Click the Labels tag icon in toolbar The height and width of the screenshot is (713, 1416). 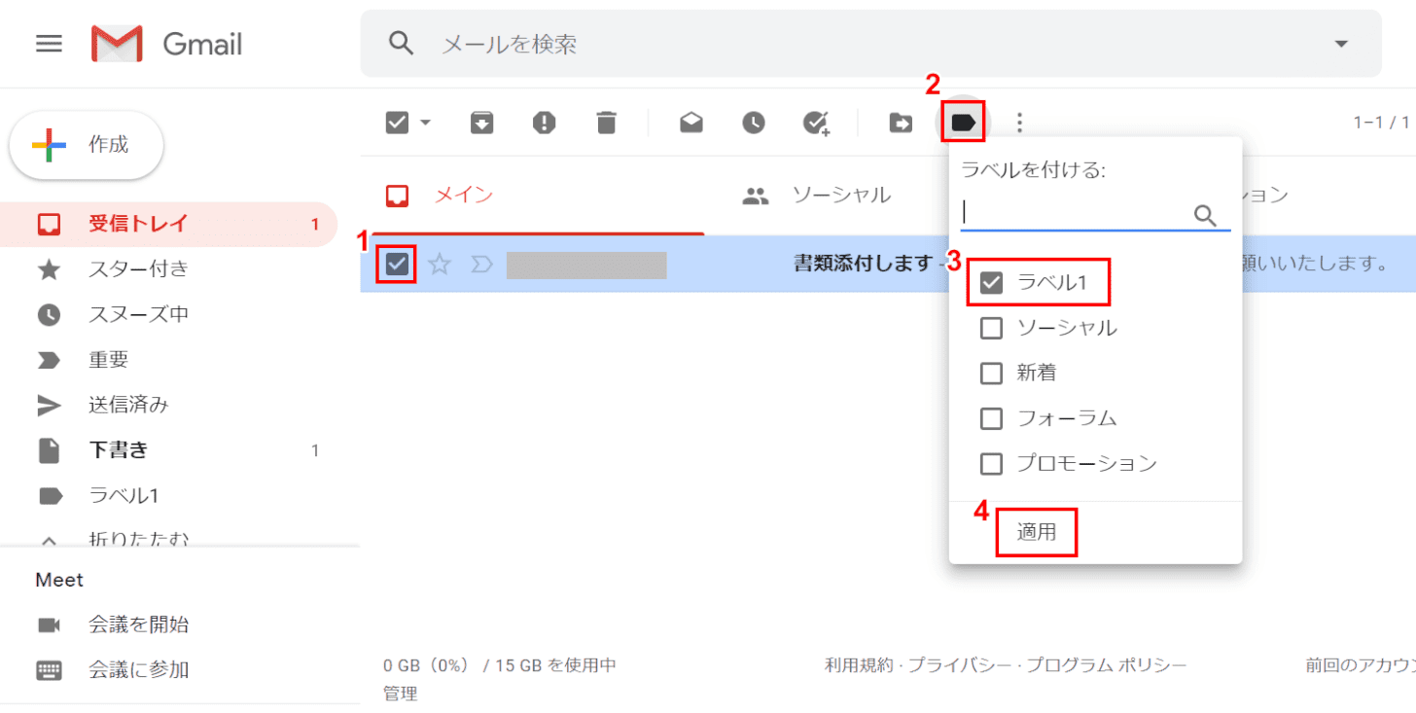[x=963, y=123]
